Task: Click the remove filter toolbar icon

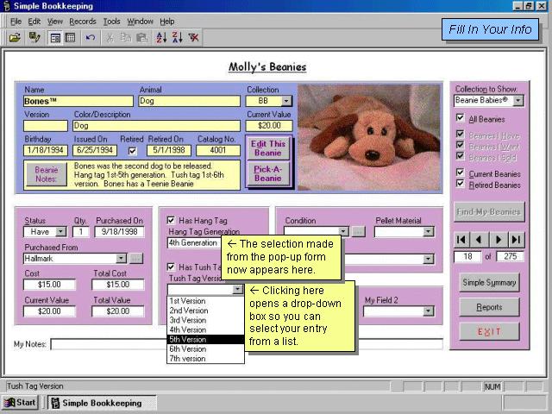Action: pos(194,38)
